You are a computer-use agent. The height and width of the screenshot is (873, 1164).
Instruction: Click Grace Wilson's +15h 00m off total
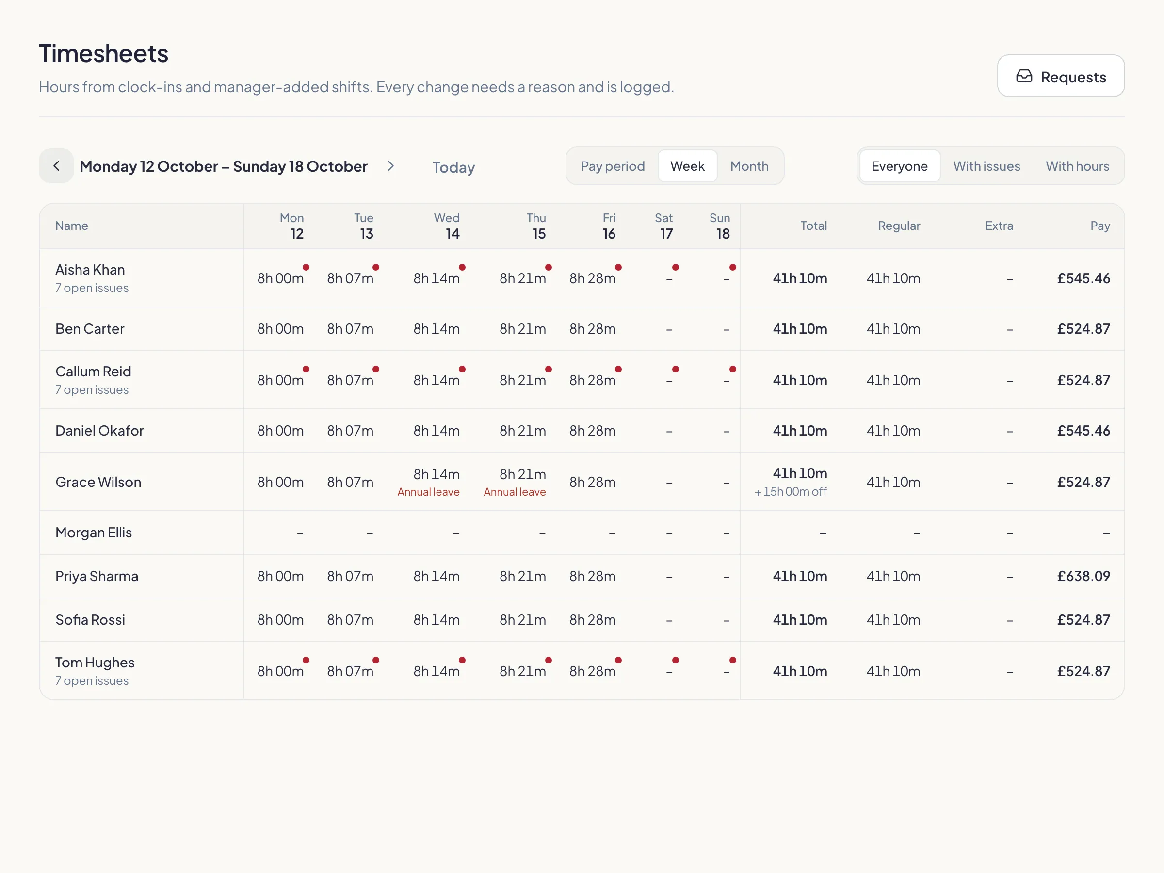[791, 491]
